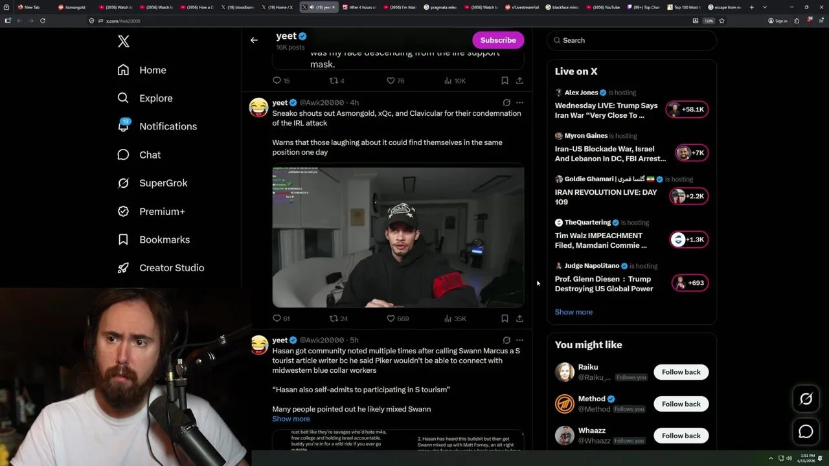Show more Live on X broadcasts

[573, 312]
